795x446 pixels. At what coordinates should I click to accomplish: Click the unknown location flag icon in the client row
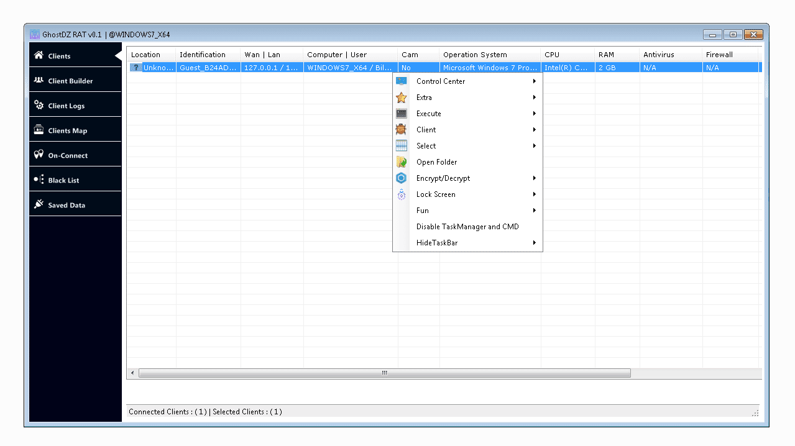(x=136, y=68)
